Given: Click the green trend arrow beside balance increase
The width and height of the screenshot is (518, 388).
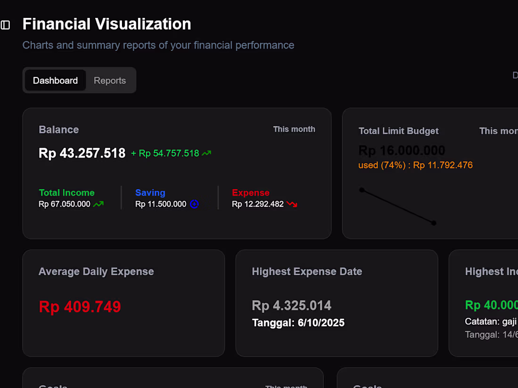Looking at the screenshot, I should coord(207,153).
